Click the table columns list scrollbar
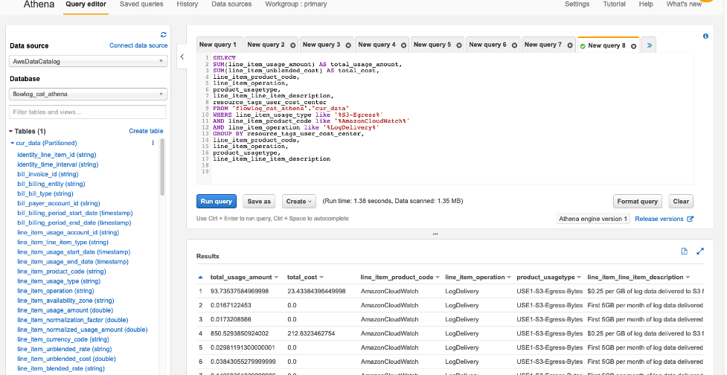The image size is (727, 375). click(162, 167)
